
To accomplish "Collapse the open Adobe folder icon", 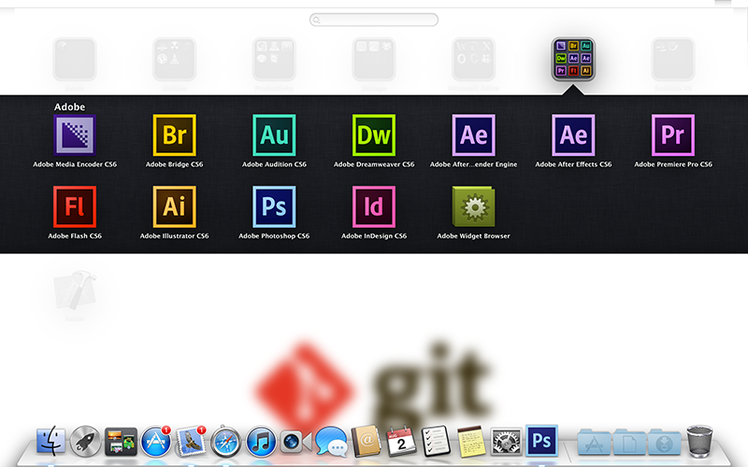I will (x=573, y=59).
